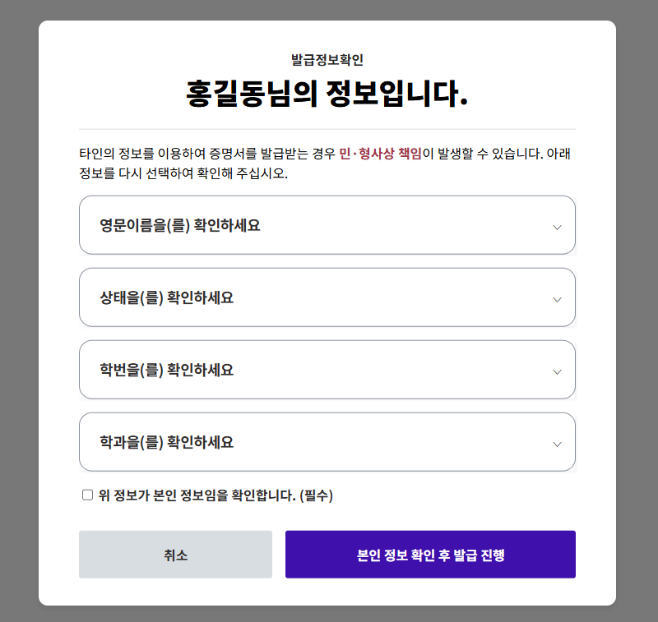Open the 상태을(를) 확인하세요 dropdown
The image size is (658, 622).
[x=327, y=297]
